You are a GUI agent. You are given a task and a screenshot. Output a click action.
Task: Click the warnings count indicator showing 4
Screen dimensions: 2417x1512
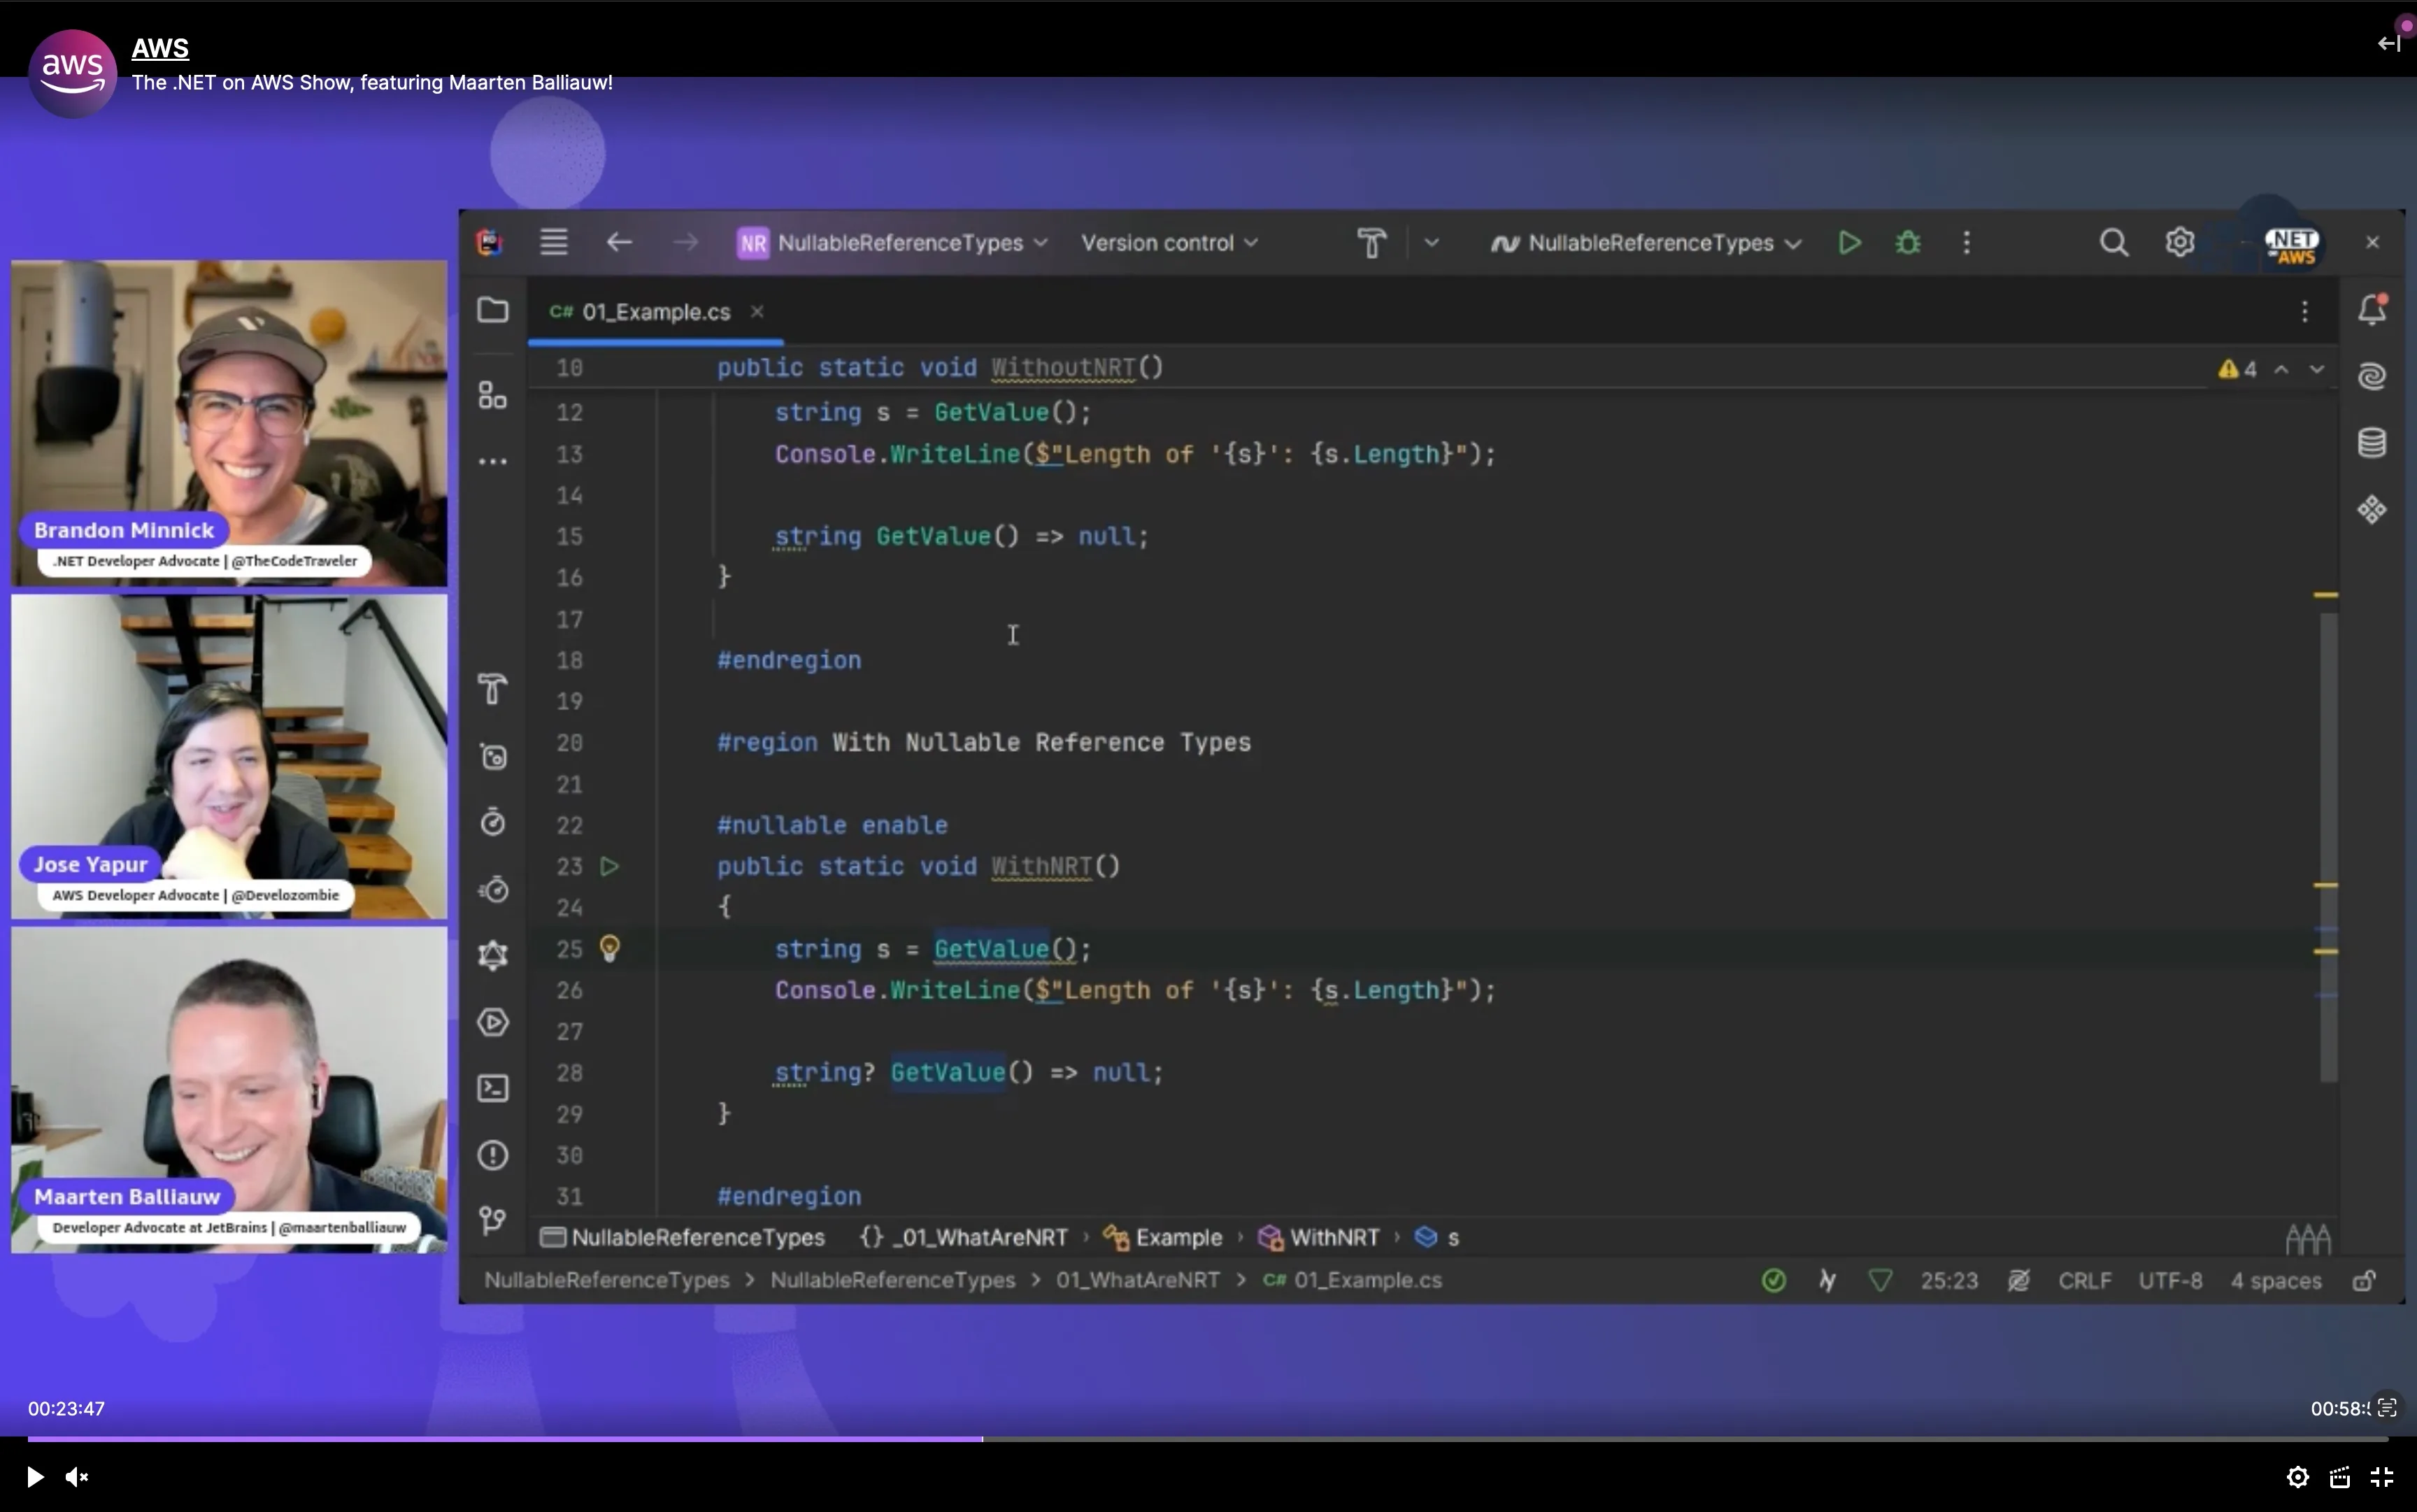pyautogui.click(x=2238, y=369)
